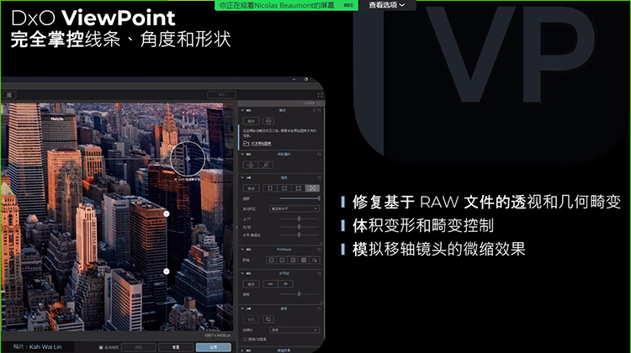Reset the 水平线 horizon panel
This screenshot has width=631, height=353.
click(319, 273)
